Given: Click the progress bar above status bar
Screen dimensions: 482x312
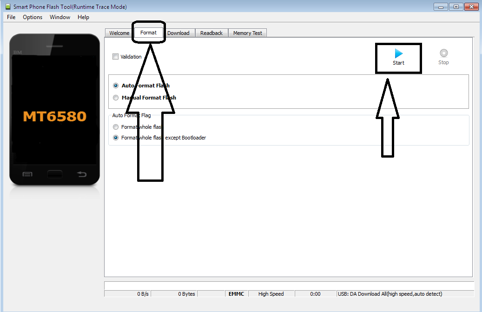Looking at the screenshot, I should (289, 285).
